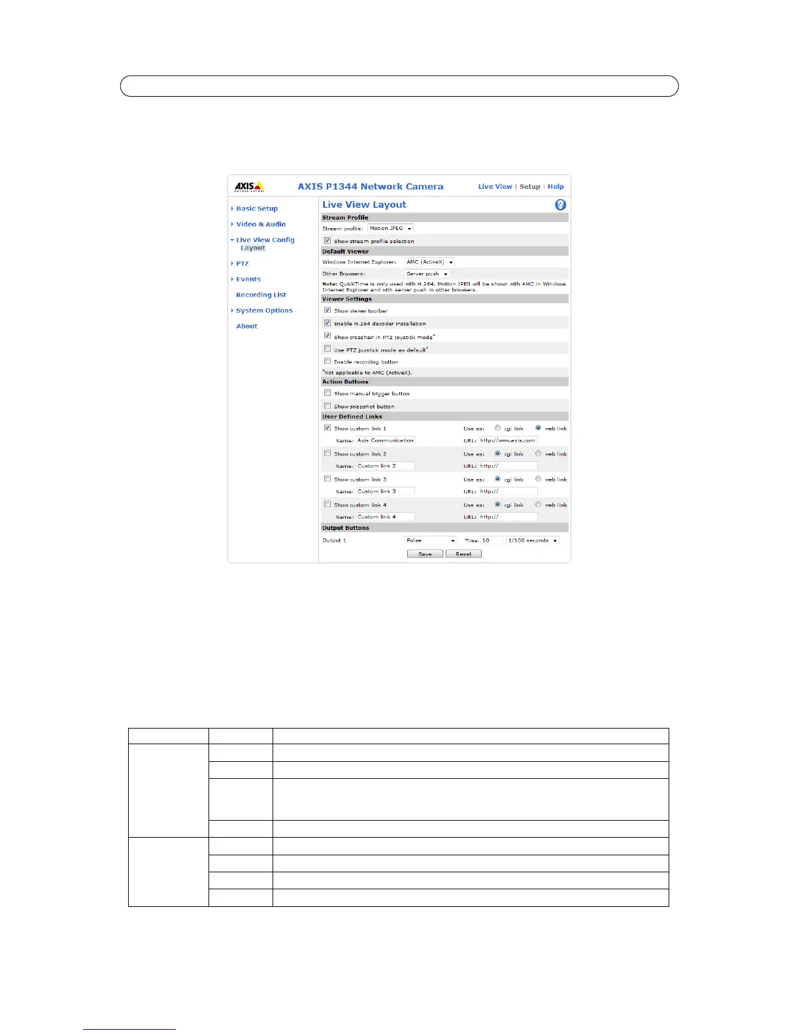
Task: Click the URL field for custom link 4
Action: point(508,517)
